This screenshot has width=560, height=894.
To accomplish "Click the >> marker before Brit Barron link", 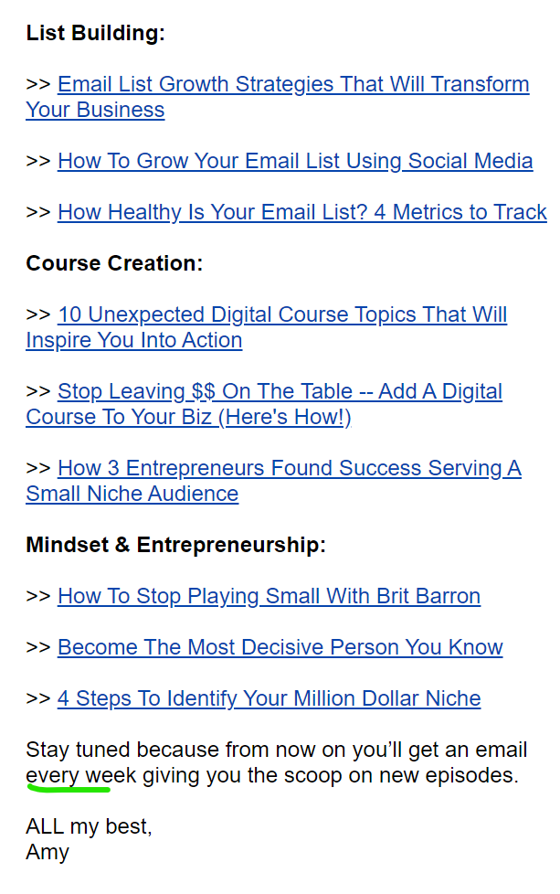I will [x=38, y=597].
